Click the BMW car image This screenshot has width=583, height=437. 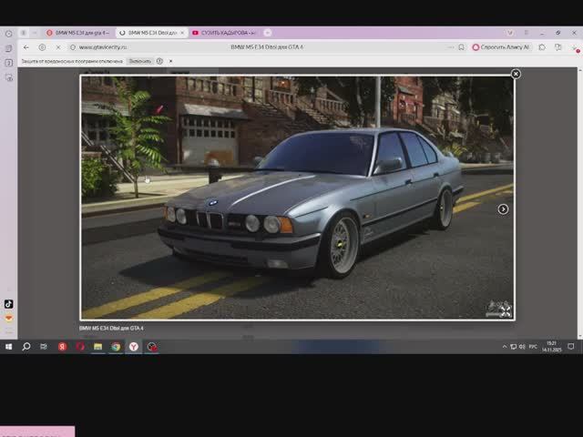tap(297, 198)
